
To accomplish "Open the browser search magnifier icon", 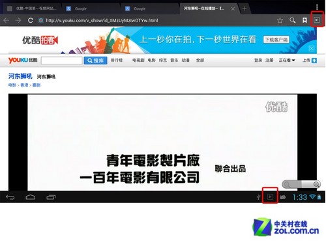I will 292,20.
